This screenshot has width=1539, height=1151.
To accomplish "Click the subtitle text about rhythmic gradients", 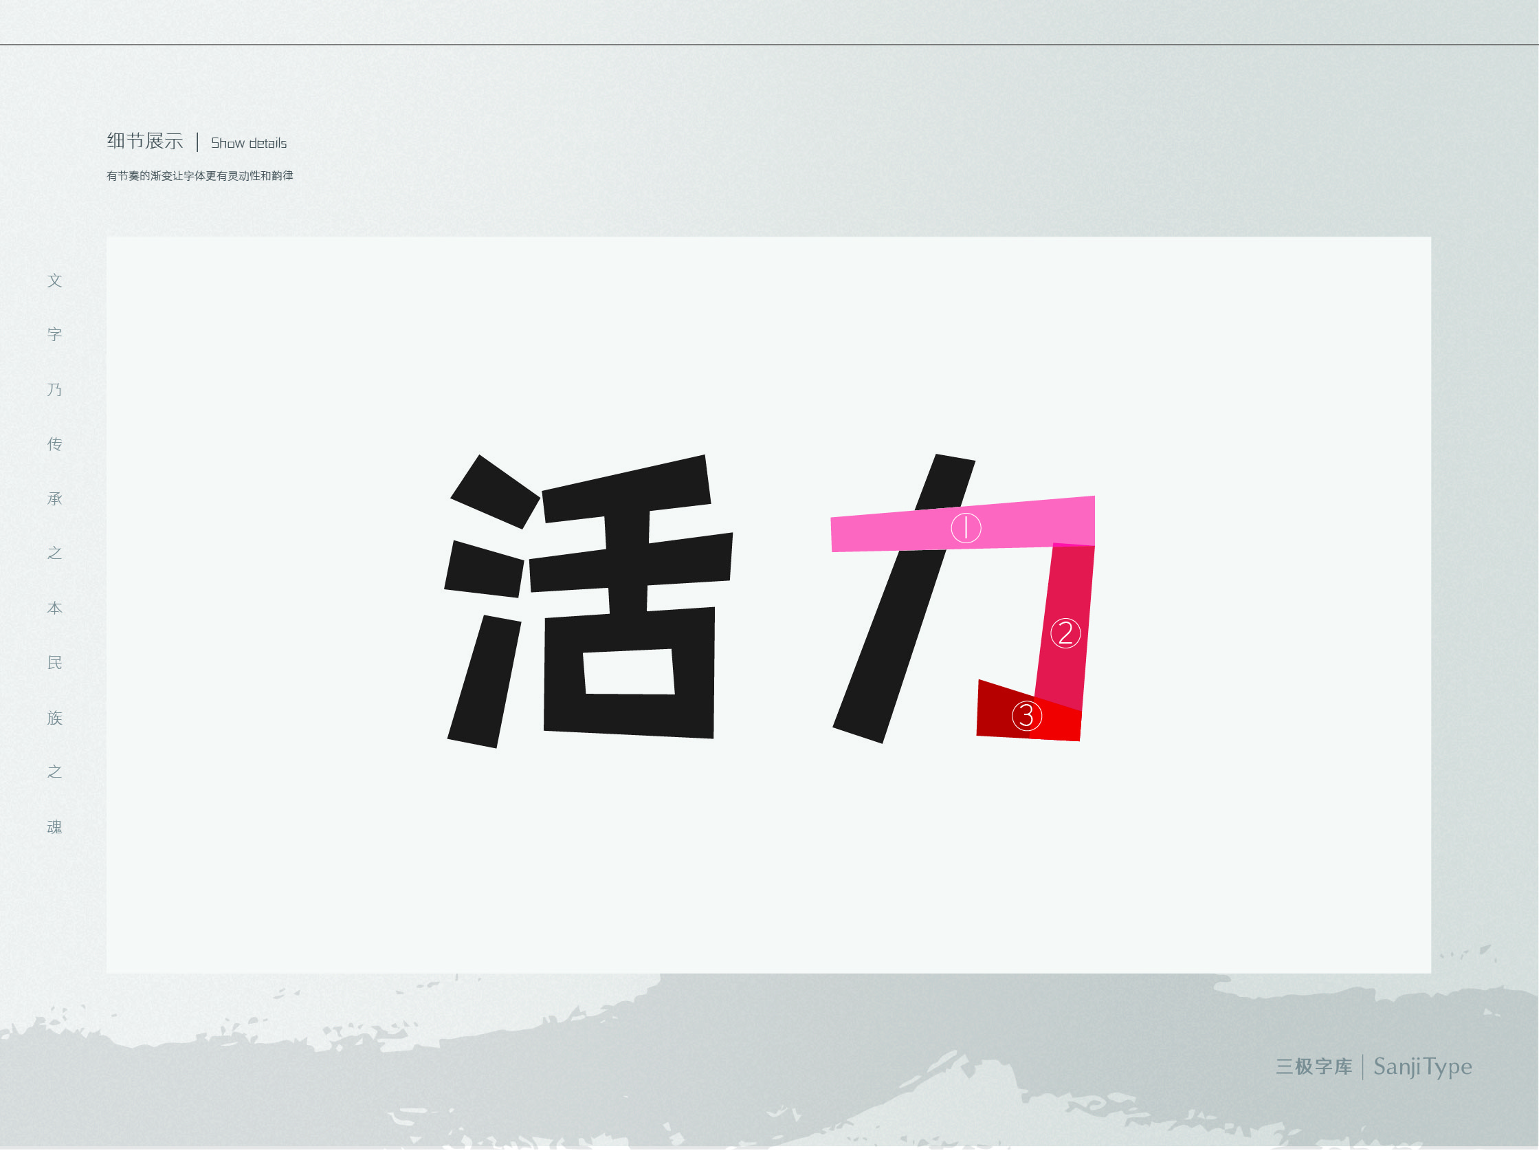I will pos(200,176).
